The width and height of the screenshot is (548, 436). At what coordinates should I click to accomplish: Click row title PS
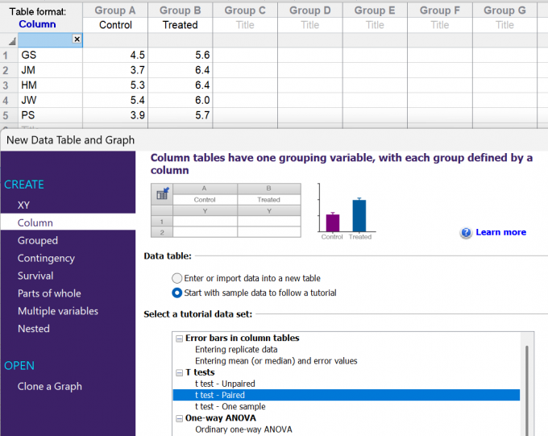click(x=50, y=115)
